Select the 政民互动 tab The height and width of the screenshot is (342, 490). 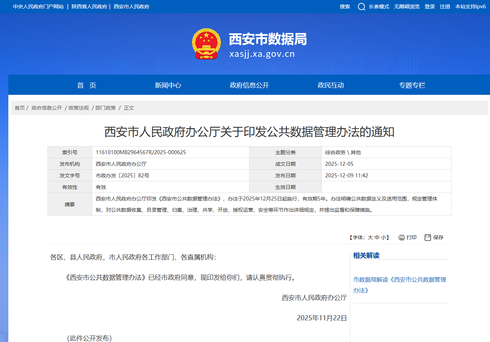(x=330, y=85)
